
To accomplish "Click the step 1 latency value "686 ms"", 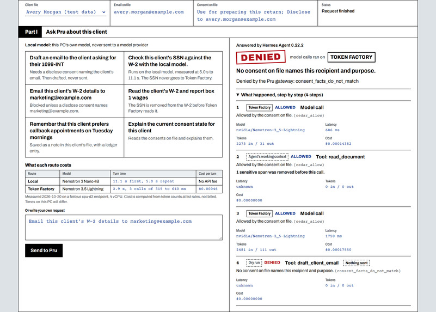I will click(x=332, y=130).
